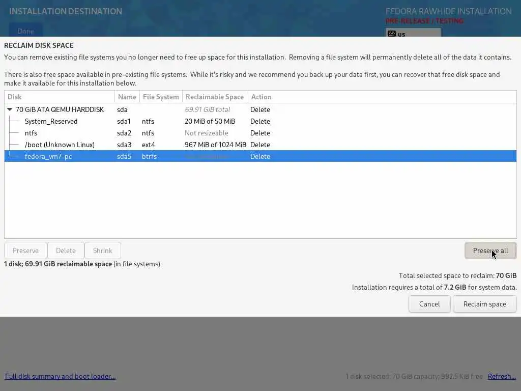Click the Disk column header
Viewport: 521px width, 391px height.
(x=60, y=97)
